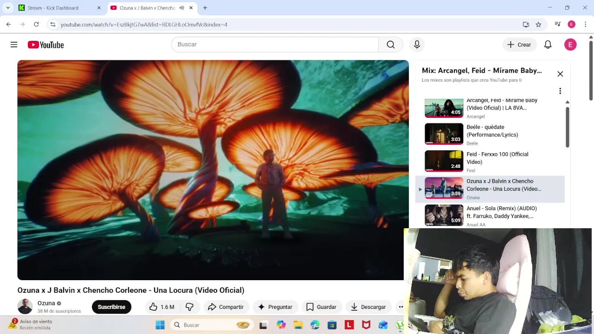
Task: Open YouTube notifications bell
Action: pos(548,45)
